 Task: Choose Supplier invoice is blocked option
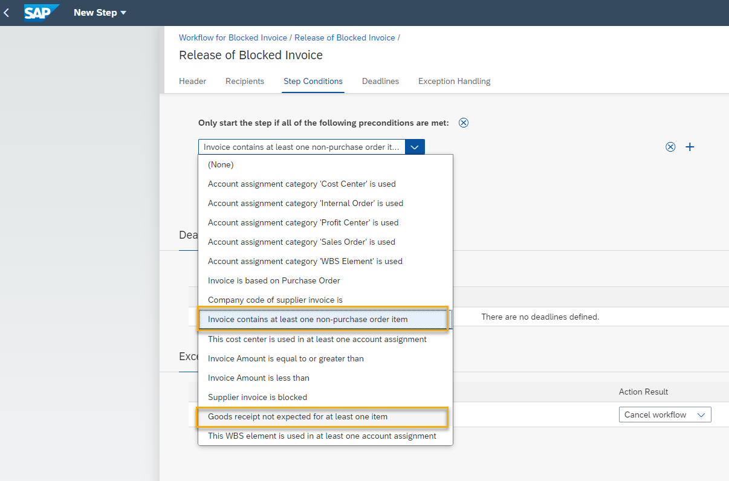[258, 397]
